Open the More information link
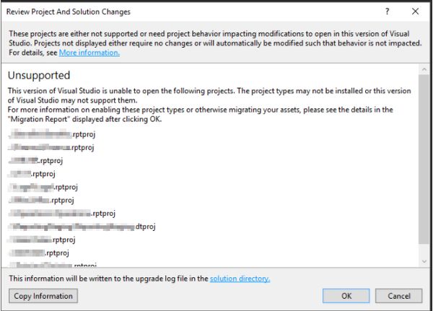 [89, 53]
